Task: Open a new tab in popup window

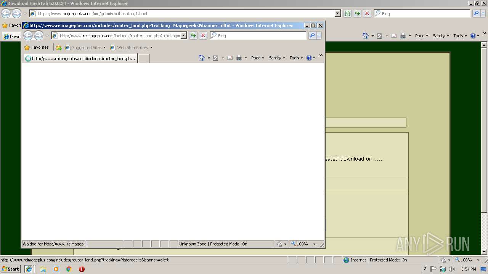Action: point(143,58)
